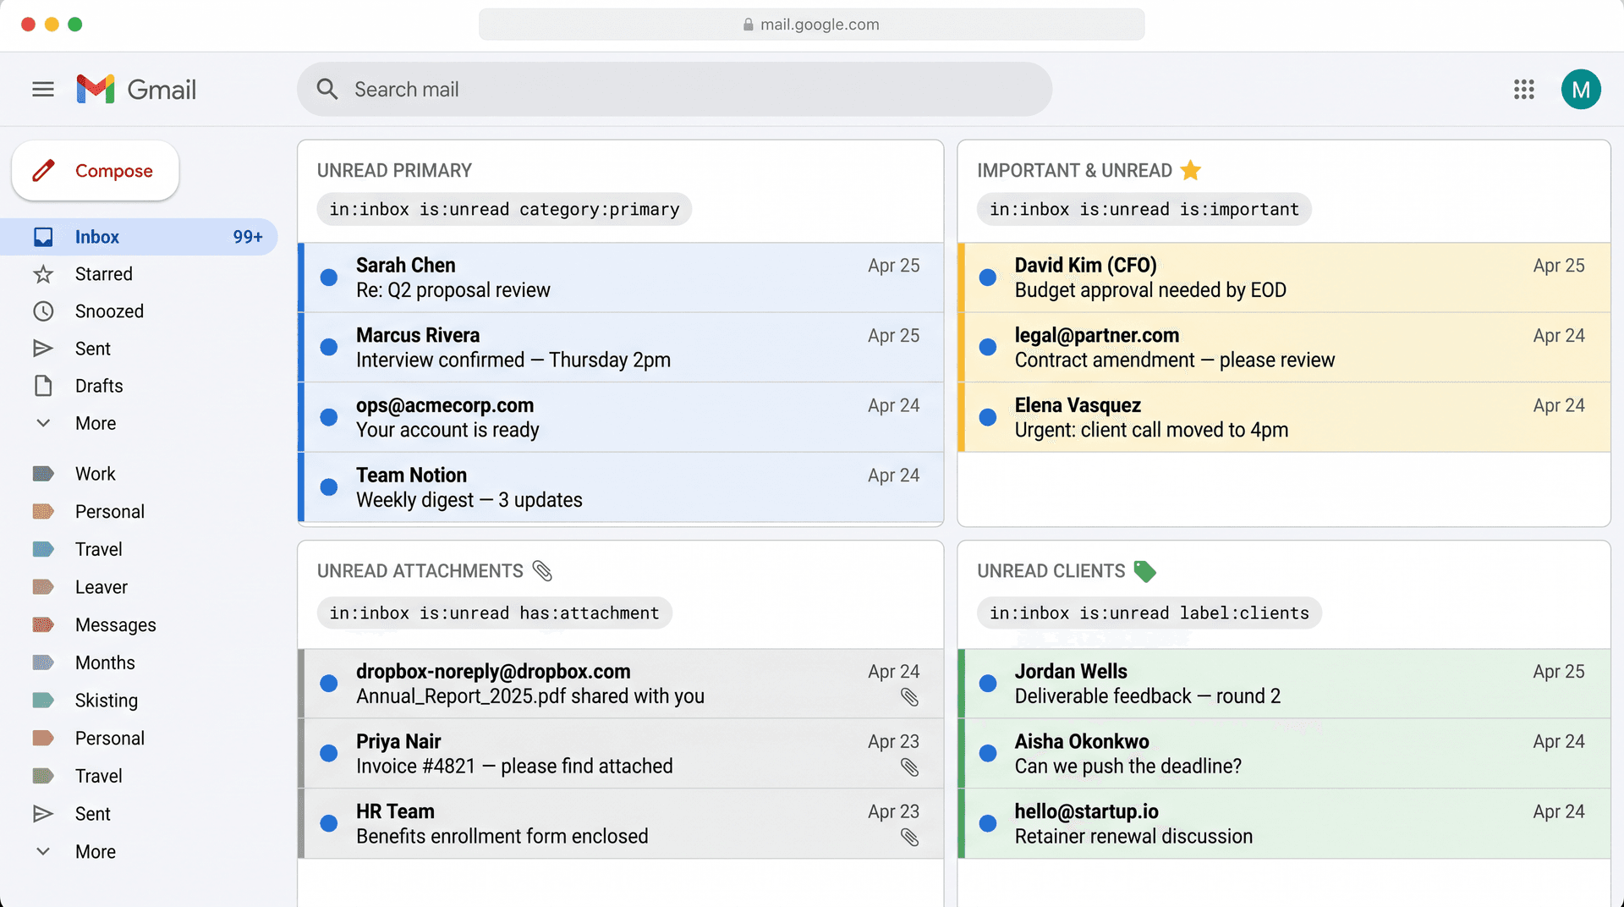This screenshot has height=907, width=1624.
Task: Open the hamburger navigation menu
Action: click(42, 89)
